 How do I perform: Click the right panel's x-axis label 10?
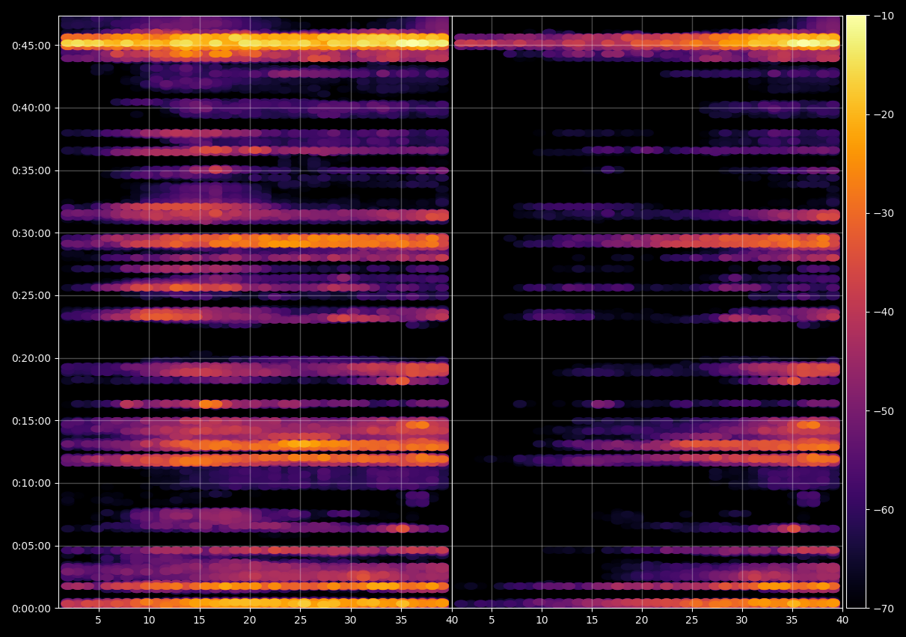click(542, 621)
